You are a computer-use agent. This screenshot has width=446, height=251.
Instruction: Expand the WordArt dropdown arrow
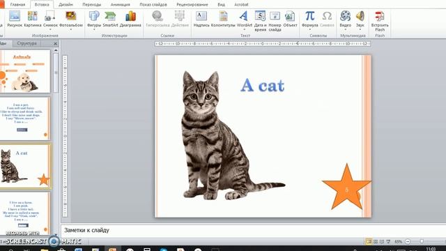[x=245, y=29]
